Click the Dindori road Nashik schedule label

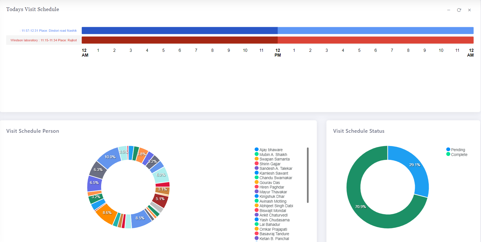click(48, 31)
